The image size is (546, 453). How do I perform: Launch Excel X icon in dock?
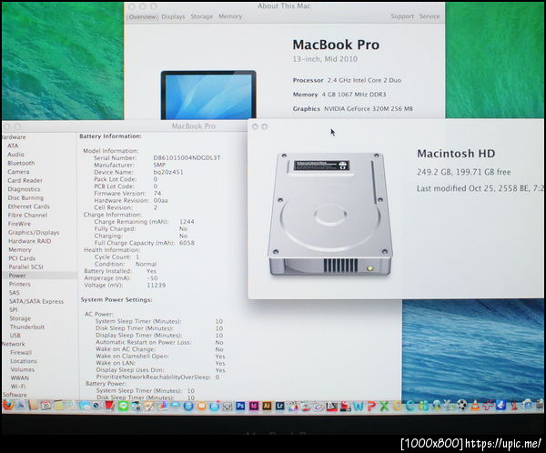tap(384, 407)
